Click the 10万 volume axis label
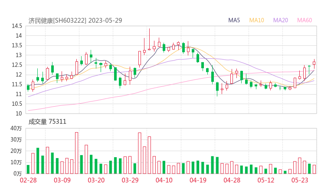The width and height of the screenshot is (321, 190). pyautogui.click(x=16, y=162)
